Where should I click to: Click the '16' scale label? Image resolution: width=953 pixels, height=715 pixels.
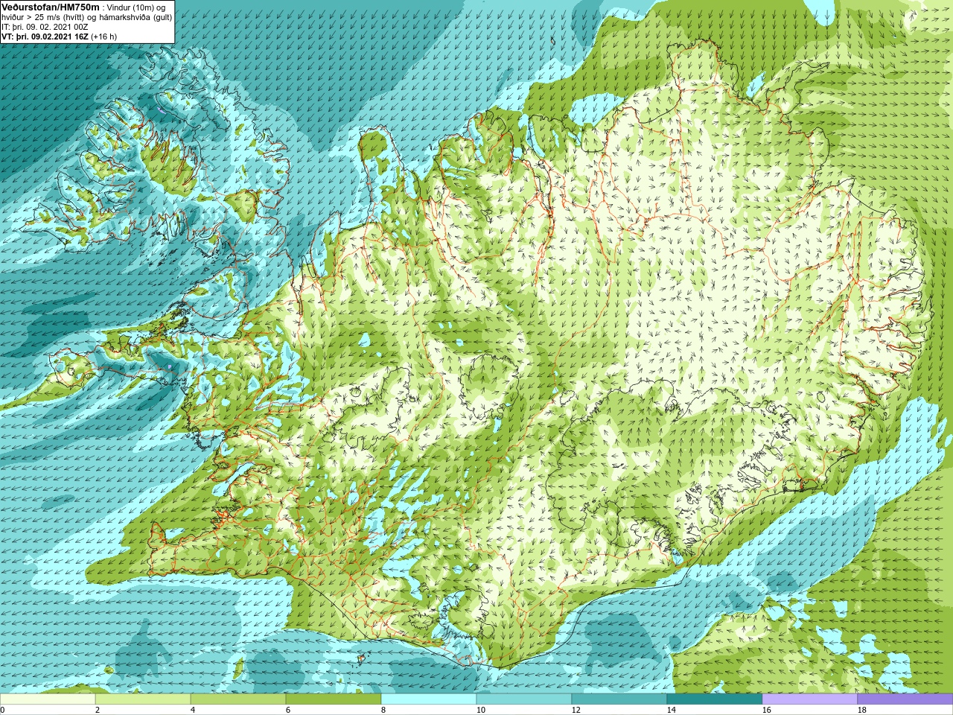(x=766, y=710)
